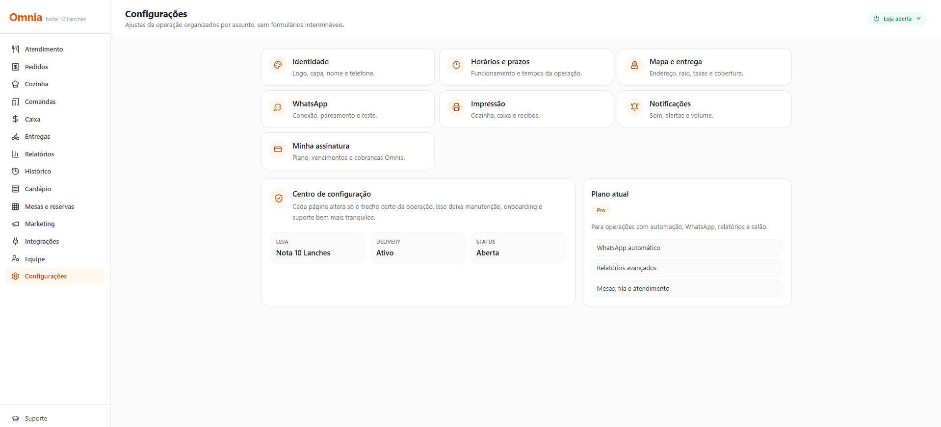Click the Impressão printer icon

pos(456,107)
